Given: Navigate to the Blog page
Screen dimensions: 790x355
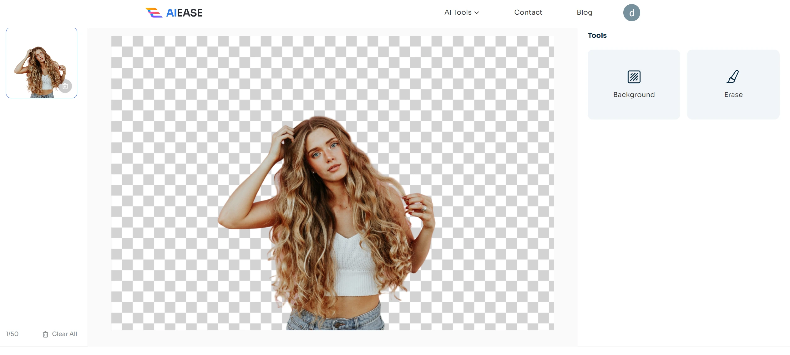Looking at the screenshot, I should [584, 12].
